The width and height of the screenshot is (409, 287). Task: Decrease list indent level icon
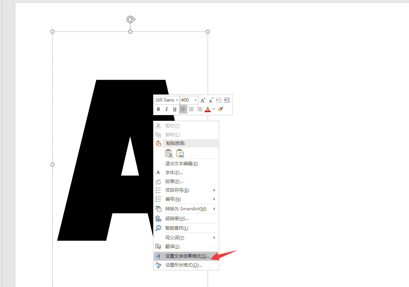(219, 100)
